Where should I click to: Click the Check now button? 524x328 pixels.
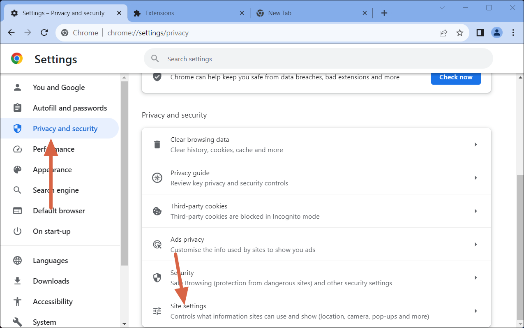coord(455,77)
